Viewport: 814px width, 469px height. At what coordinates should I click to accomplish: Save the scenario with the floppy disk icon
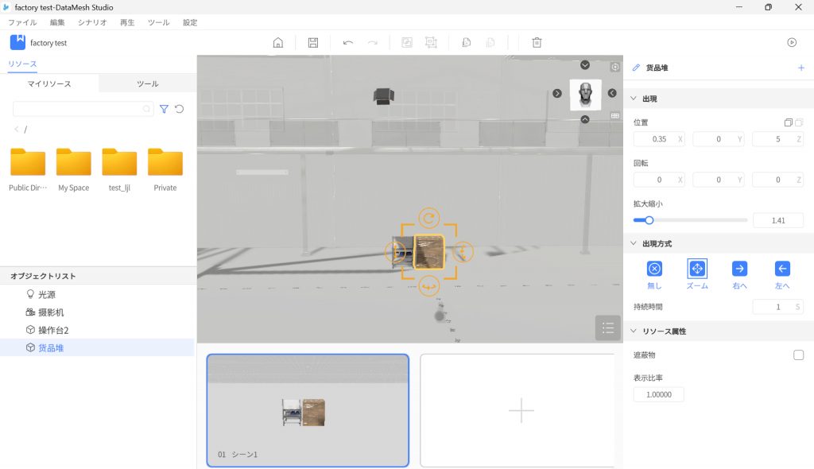pos(313,42)
